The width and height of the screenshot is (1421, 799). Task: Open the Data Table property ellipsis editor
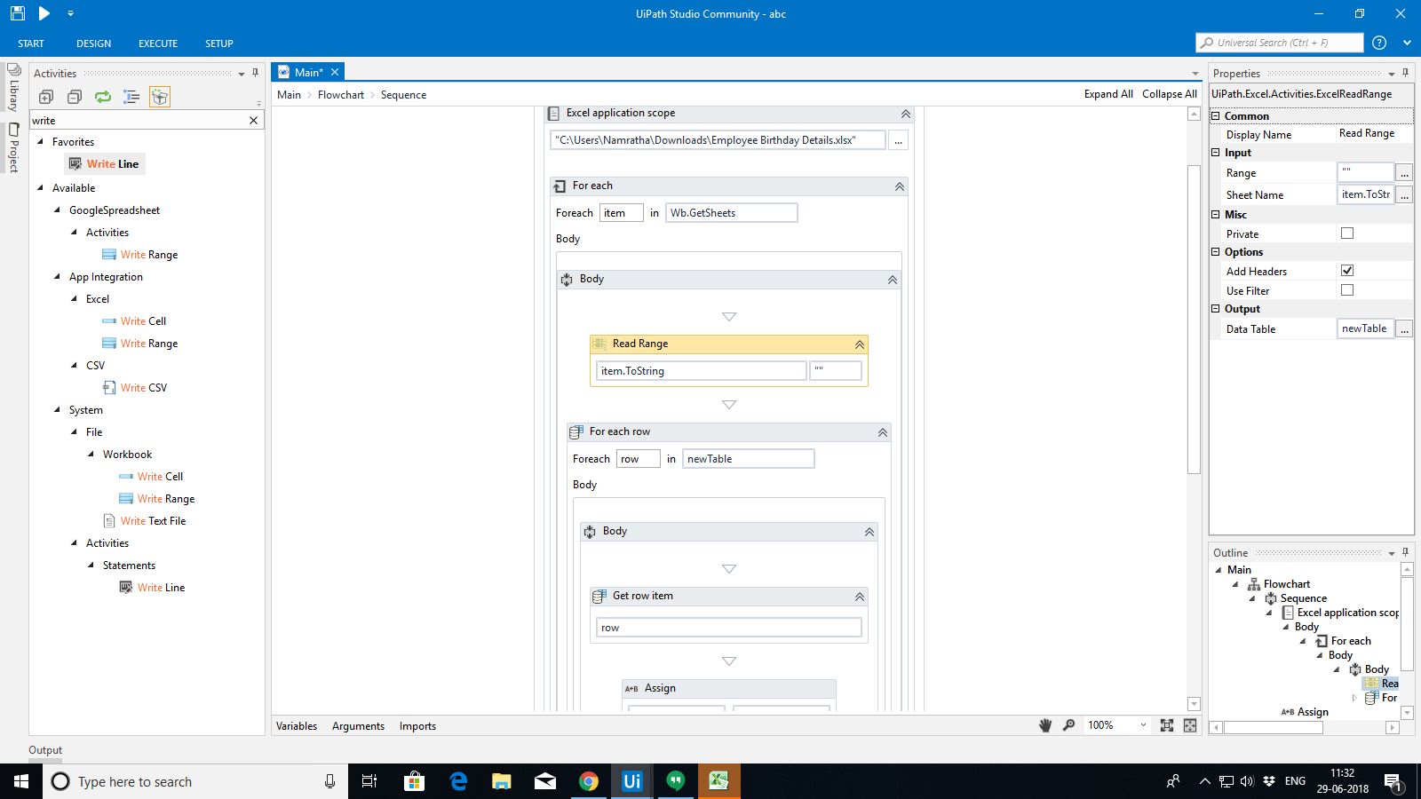click(x=1404, y=329)
